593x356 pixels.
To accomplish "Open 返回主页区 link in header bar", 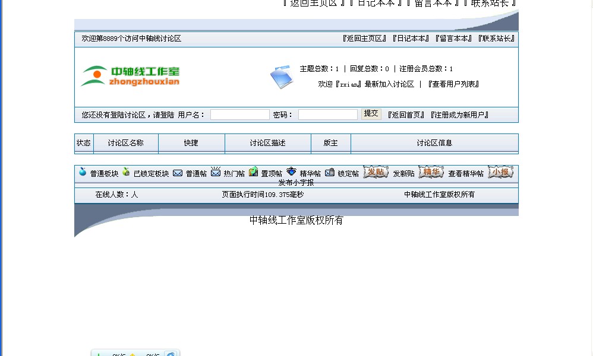I will (x=365, y=39).
